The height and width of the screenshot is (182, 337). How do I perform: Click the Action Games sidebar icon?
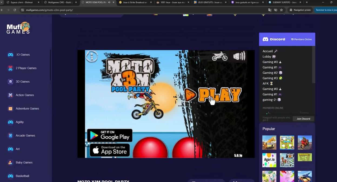[10, 95]
